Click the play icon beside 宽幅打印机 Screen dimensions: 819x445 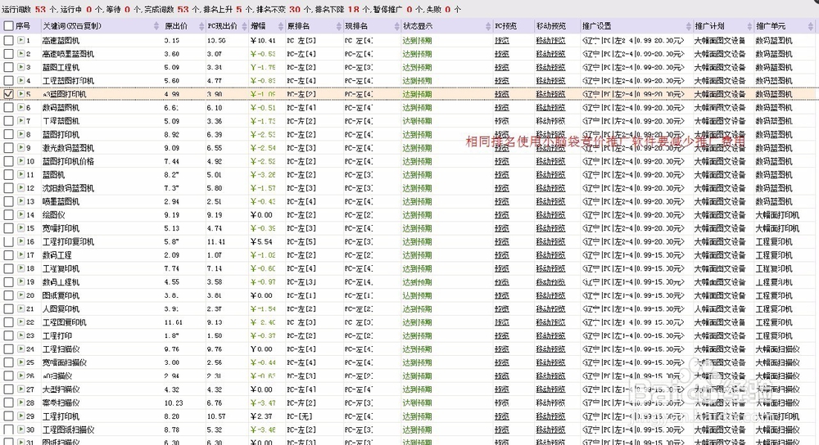tap(21, 228)
